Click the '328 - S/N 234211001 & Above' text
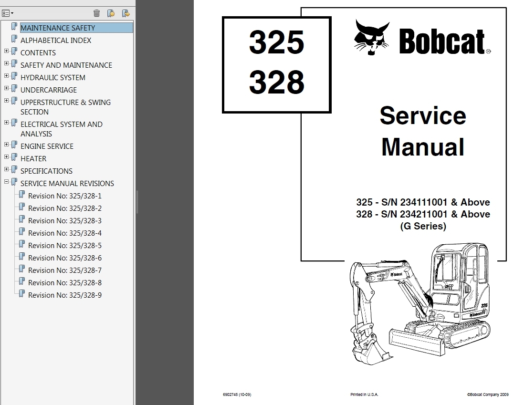 coord(423,214)
